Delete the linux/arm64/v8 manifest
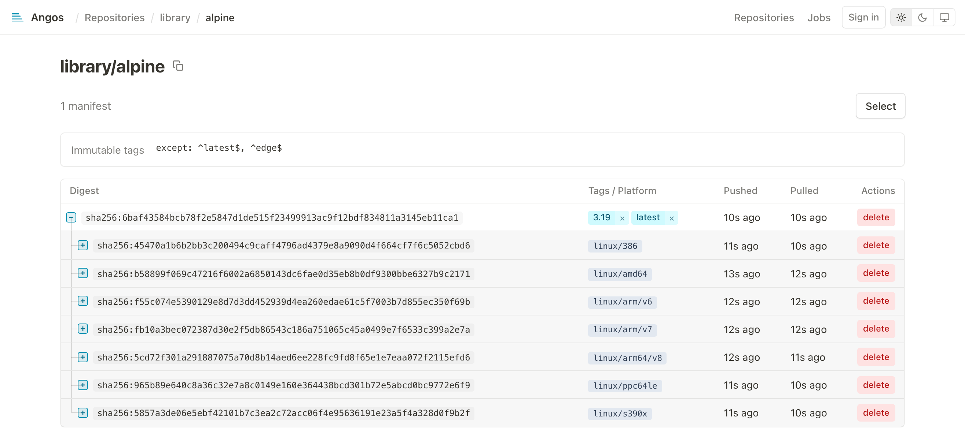Screen dimensions: 965x445 pyautogui.click(x=876, y=357)
